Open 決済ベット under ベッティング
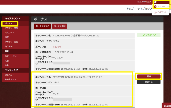The width and height of the screenshot is (171, 108). point(9,75)
